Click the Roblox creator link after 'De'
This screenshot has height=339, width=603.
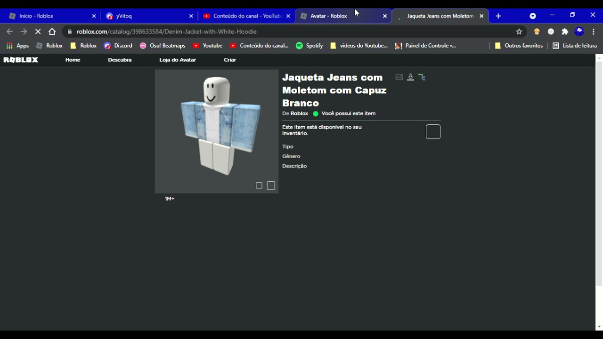click(299, 113)
